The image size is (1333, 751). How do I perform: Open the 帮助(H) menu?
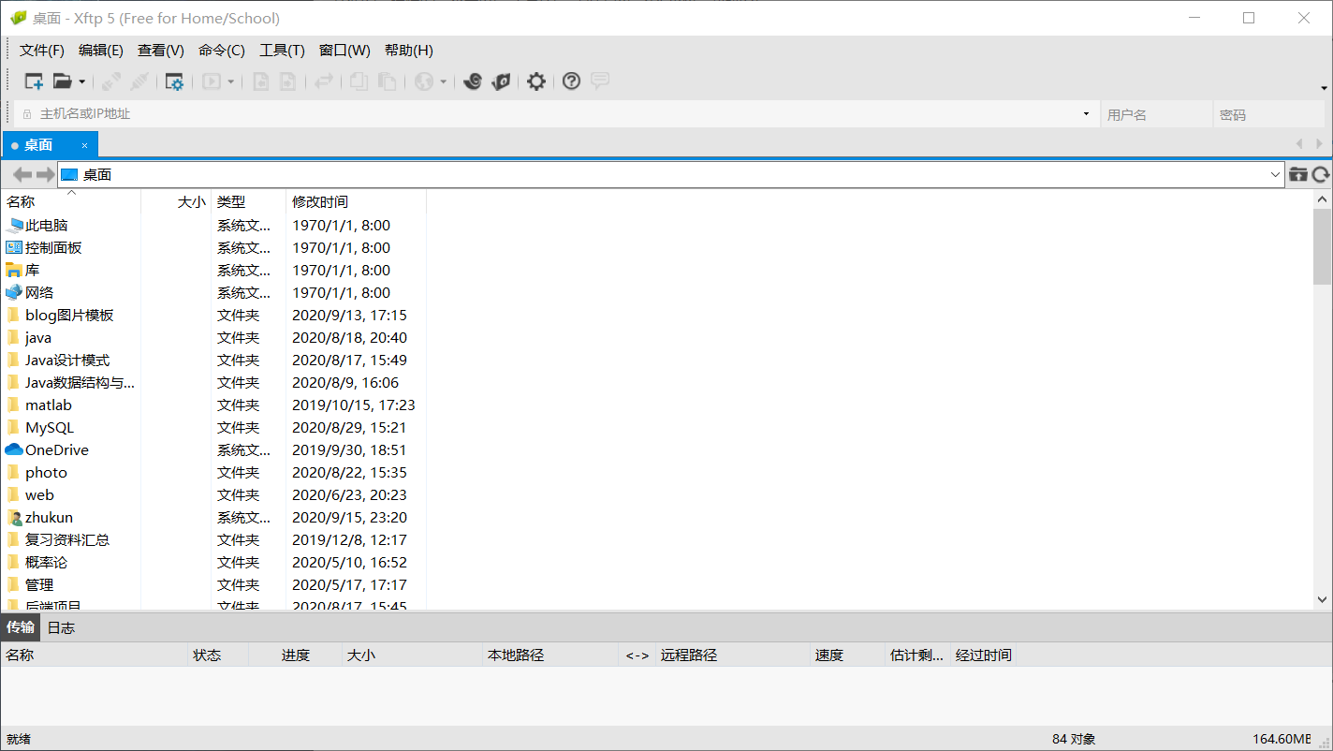point(409,51)
